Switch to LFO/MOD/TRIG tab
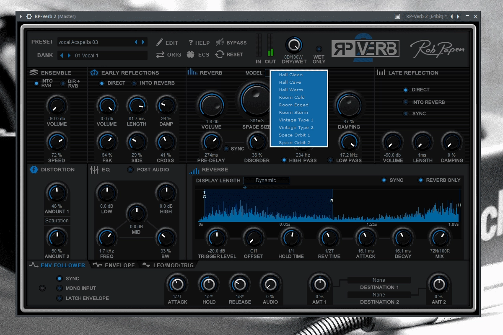Image resolution: width=503 pixels, height=335 pixels. [168, 265]
